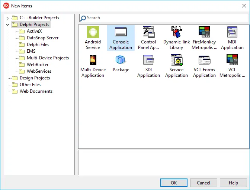Select the Multi-Device Application phone icon
The image size is (250, 190).
pyautogui.click(x=93, y=60)
